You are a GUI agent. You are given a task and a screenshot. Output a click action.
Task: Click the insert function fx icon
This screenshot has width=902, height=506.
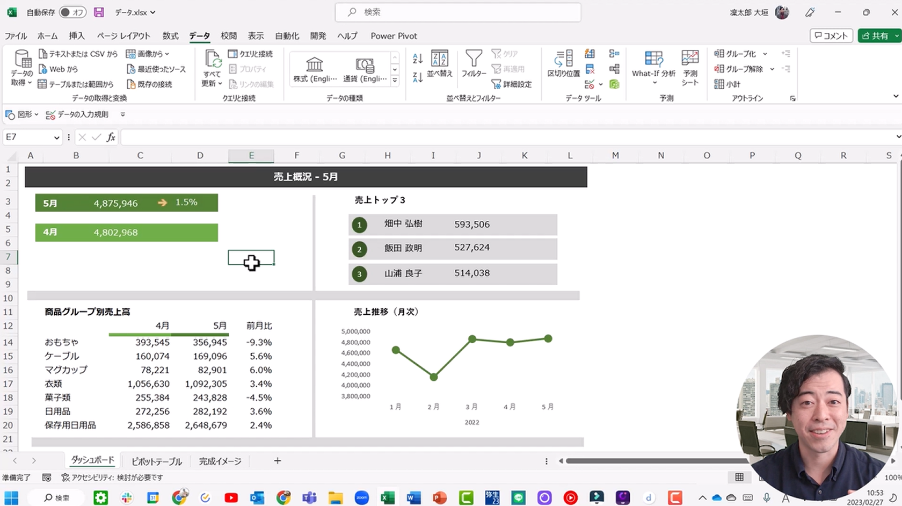tap(111, 138)
